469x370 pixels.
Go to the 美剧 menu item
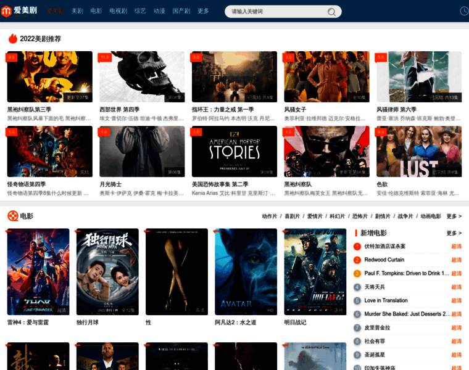point(77,11)
